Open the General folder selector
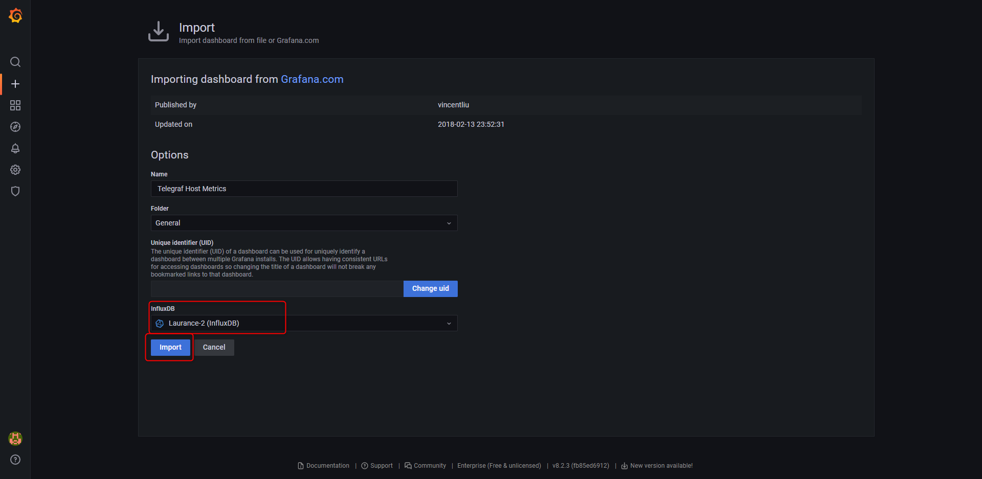The height and width of the screenshot is (479, 982). pyautogui.click(x=304, y=223)
